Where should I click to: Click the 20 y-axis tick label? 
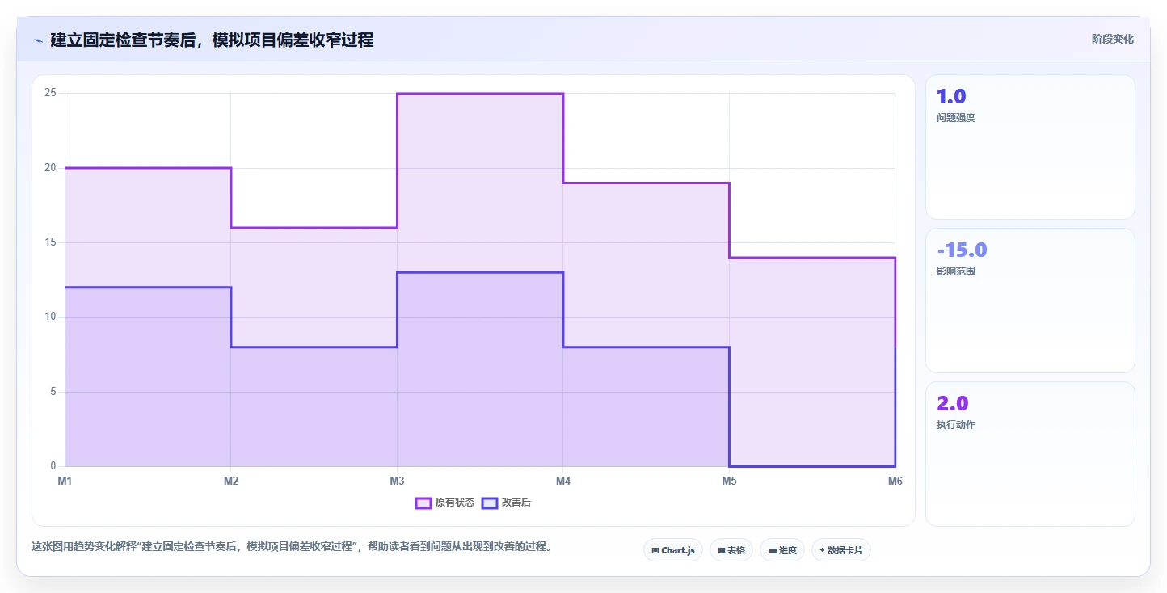tap(50, 168)
